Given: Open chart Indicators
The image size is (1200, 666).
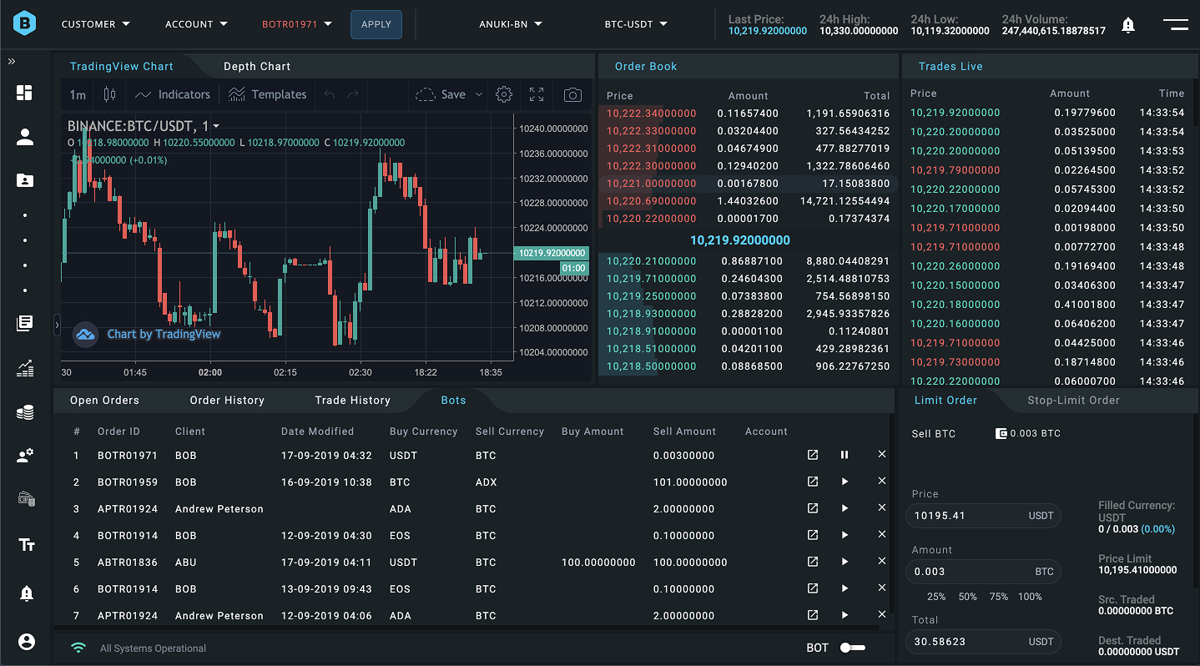Looking at the screenshot, I should (173, 94).
